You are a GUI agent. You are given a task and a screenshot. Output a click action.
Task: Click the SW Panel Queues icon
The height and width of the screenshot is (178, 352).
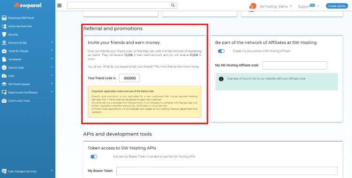pyautogui.click(x=4, y=84)
